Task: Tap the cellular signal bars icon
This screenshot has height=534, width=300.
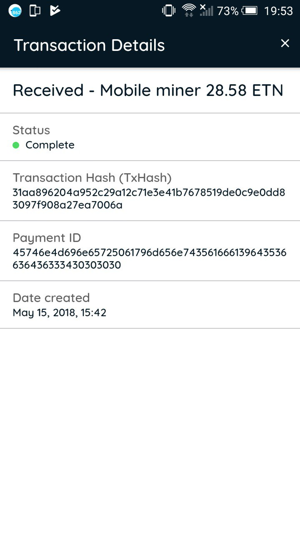Action: coord(206,10)
